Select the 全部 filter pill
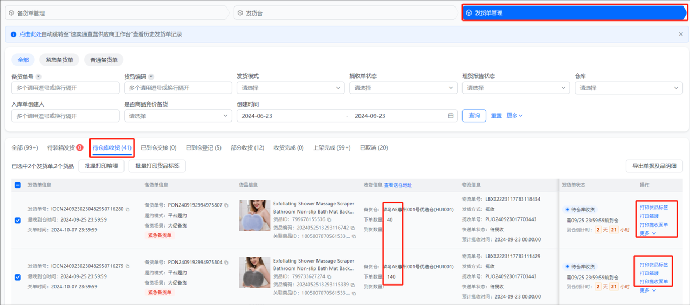The height and width of the screenshot is (305, 690). [x=23, y=60]
